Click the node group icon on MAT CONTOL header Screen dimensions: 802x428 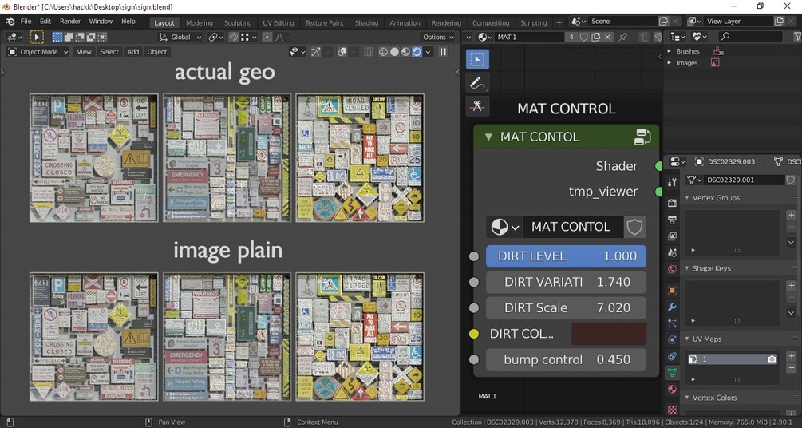tap(642, 137)
